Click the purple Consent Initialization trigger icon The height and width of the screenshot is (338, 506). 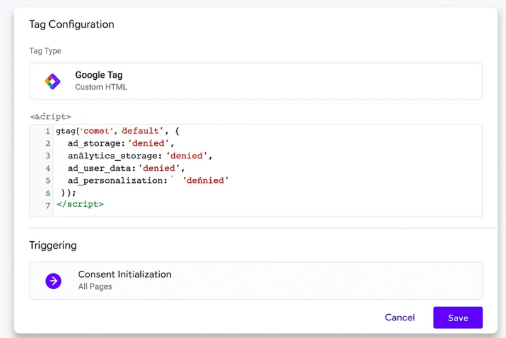pos(53,281)
